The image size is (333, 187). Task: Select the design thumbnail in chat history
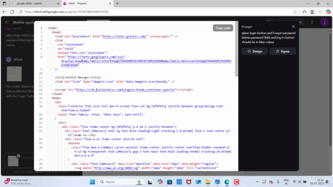14,74
